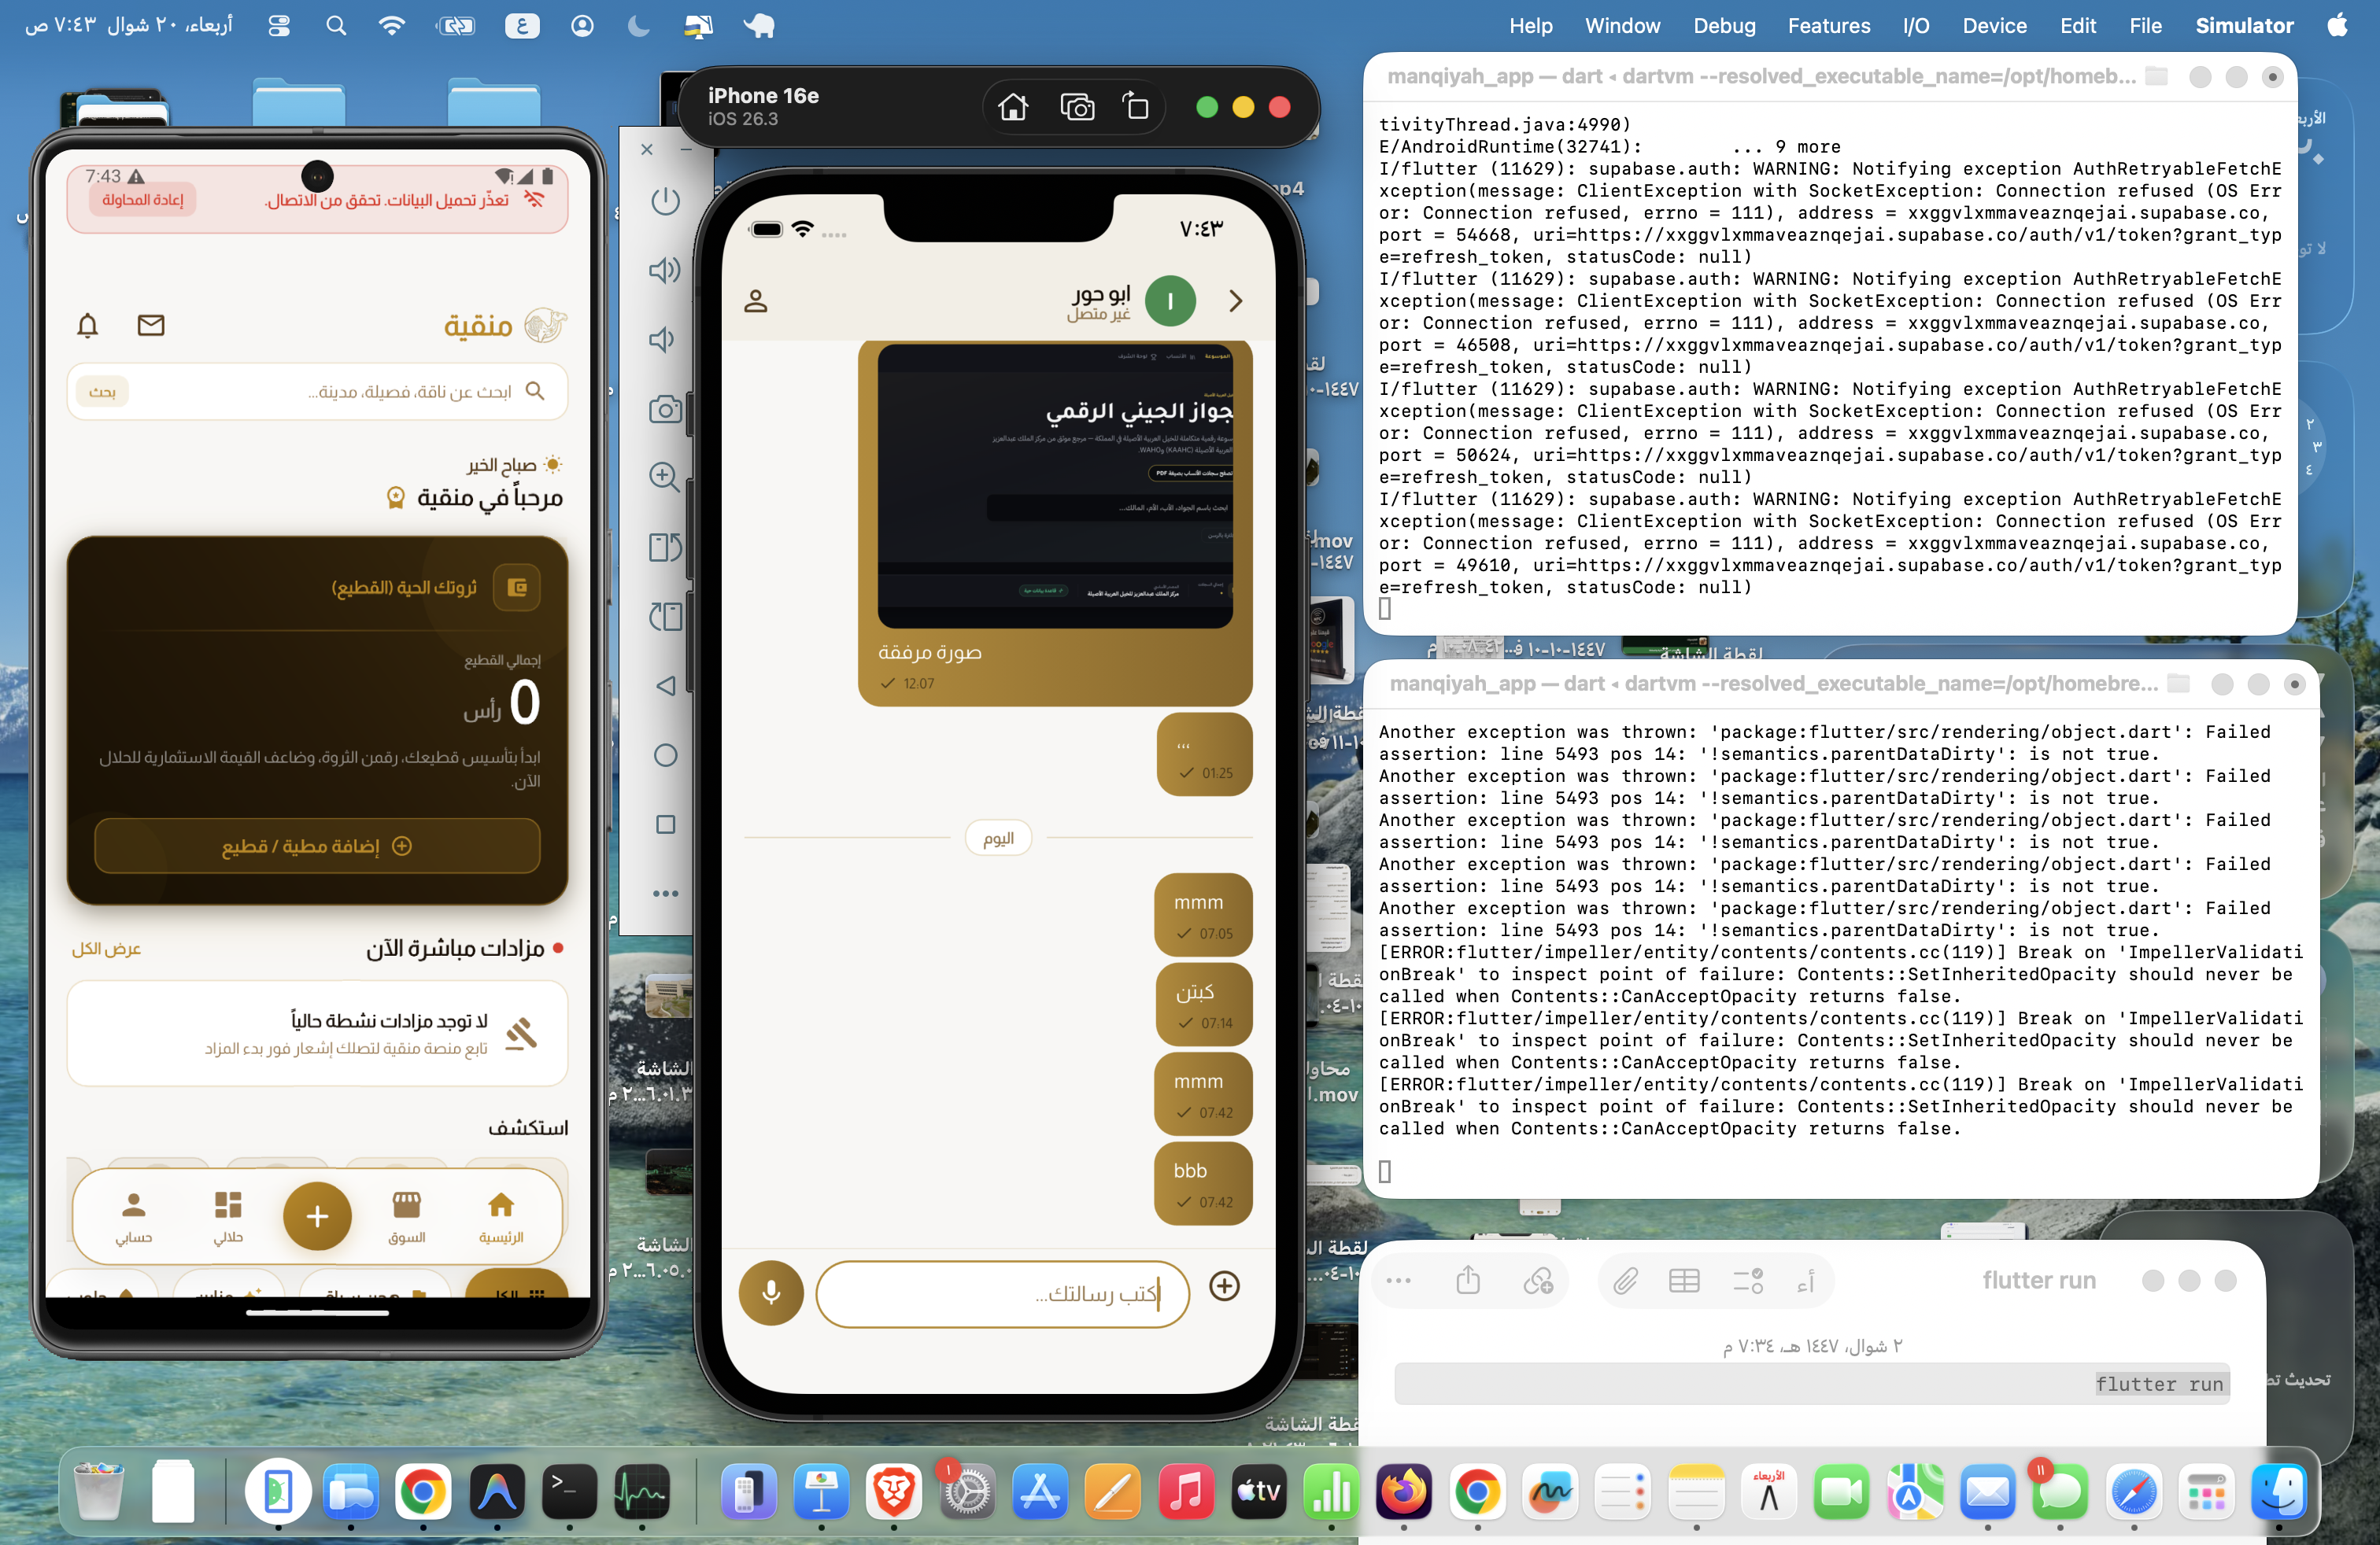Viewport: 2380px width, 1545px height.
Task: Click emulator power button icon
Action: point(665,201)
